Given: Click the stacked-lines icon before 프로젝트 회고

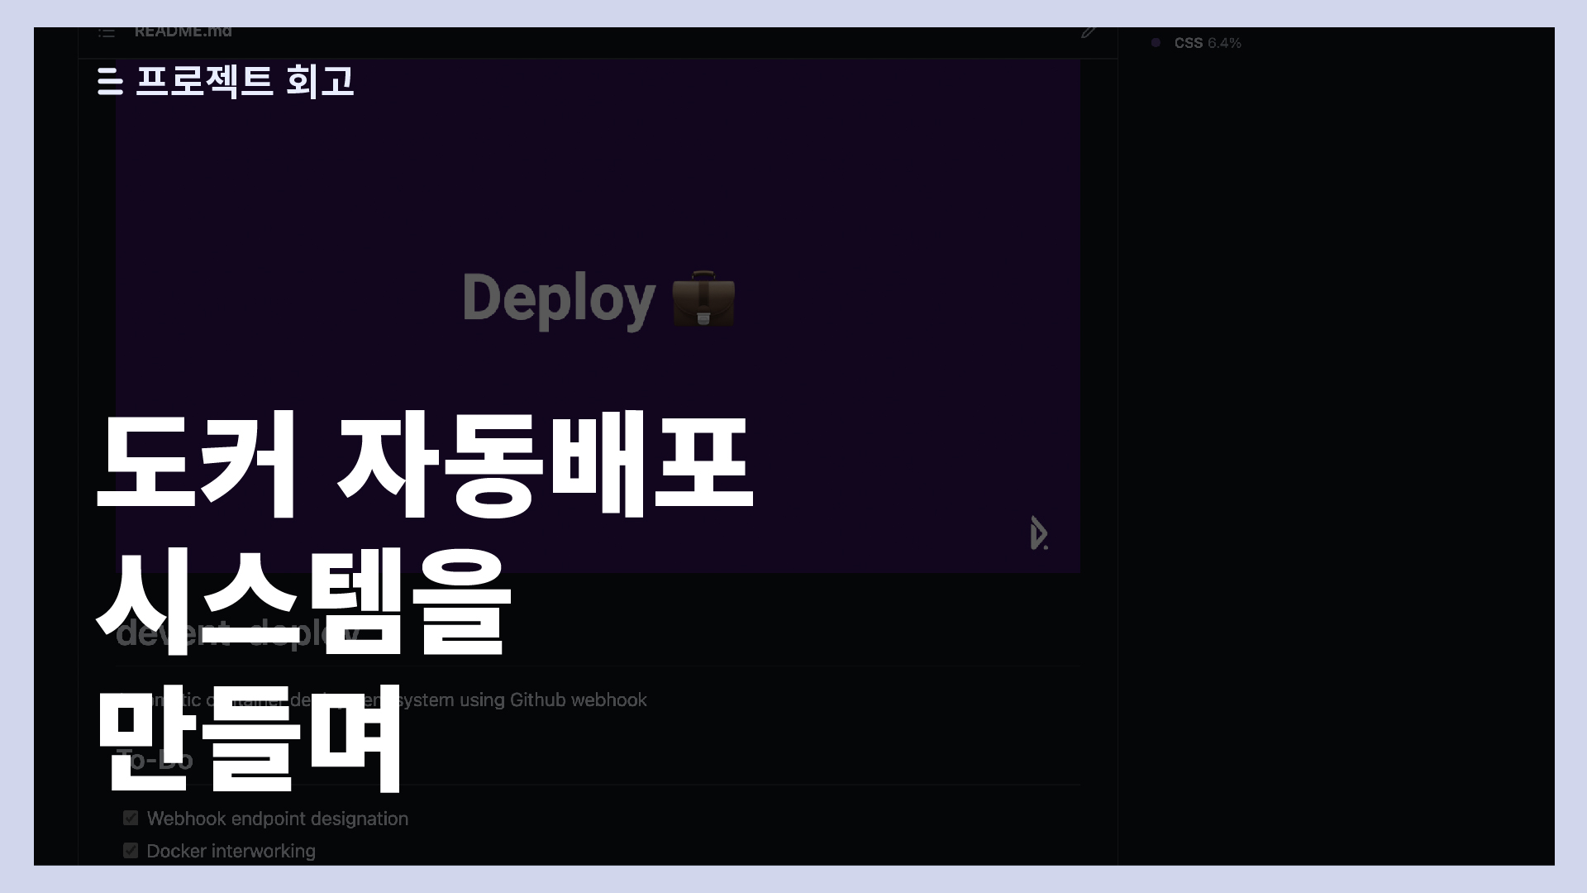Looking at the screenshot, I should click(x=110, y=81).
